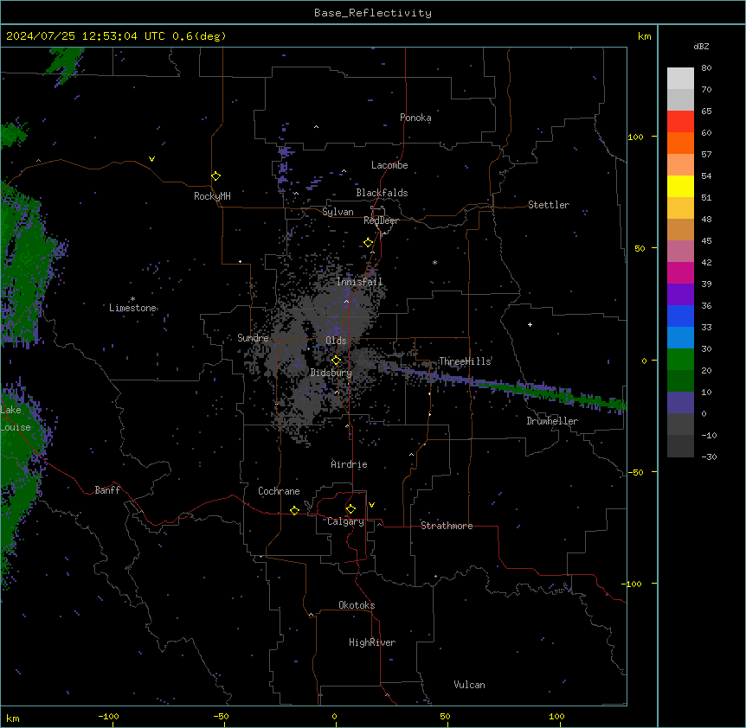Click the Drumheller label
746x728 pixels.
click(x=552, y=421)
